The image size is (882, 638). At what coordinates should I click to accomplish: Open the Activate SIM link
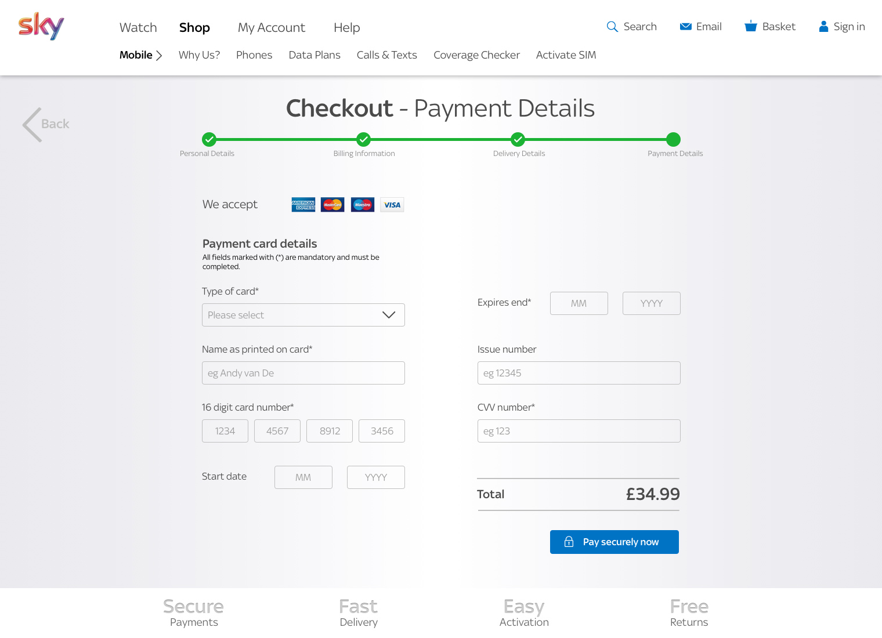pyautogui.click(x=566, y=55)
